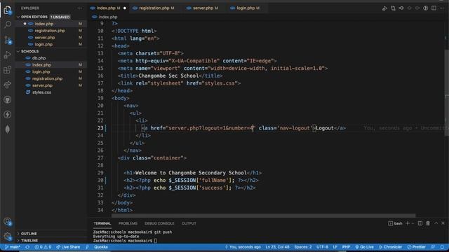
Task: Open the GitHub activity bar icon
Action: [x=8, y=99]
